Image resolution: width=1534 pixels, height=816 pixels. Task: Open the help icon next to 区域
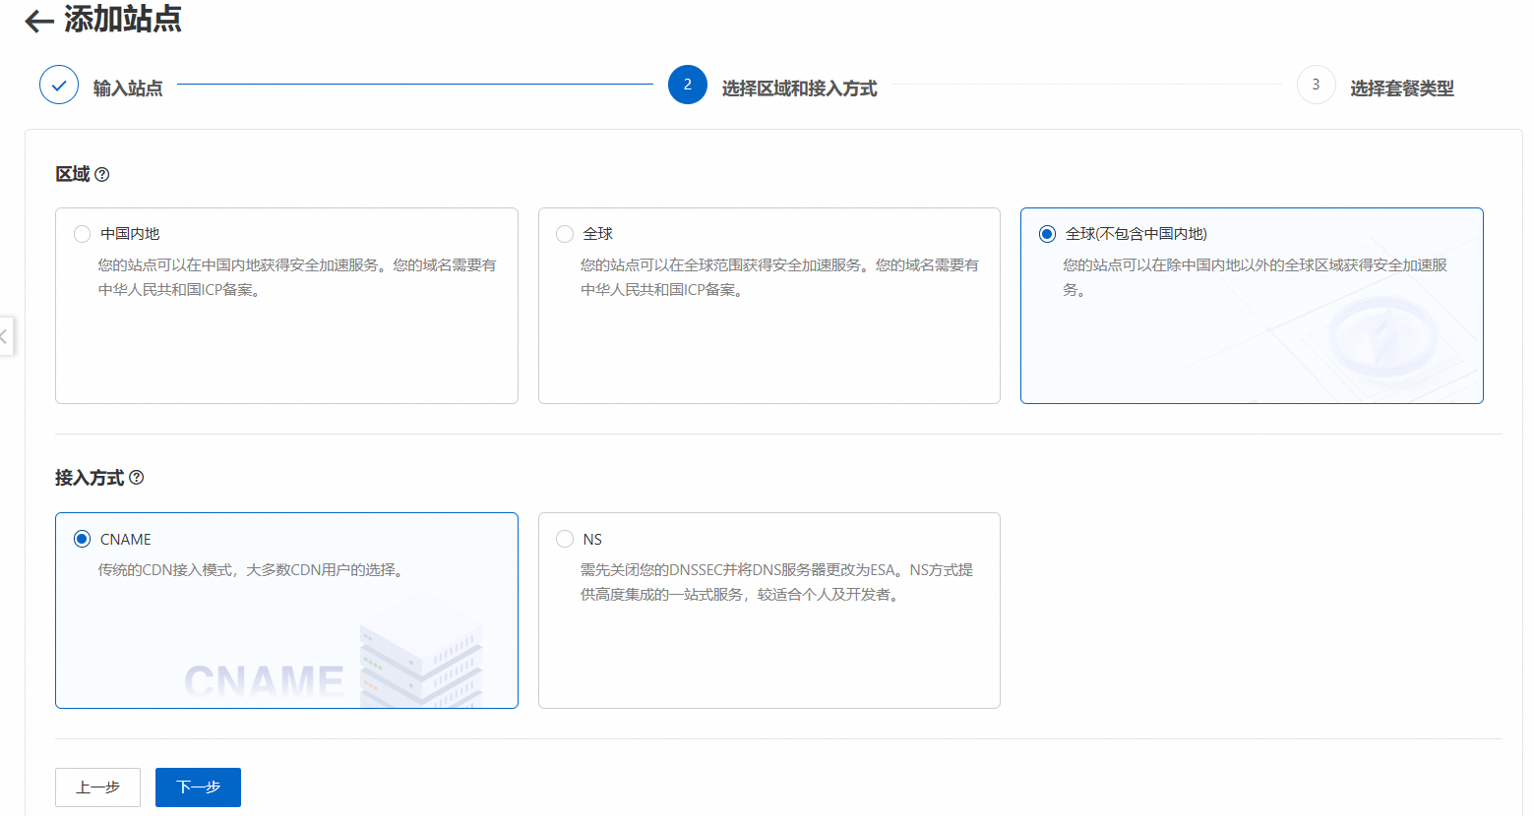click(x=102, y=175)
